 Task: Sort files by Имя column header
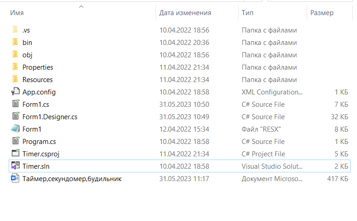coord(17,13)
